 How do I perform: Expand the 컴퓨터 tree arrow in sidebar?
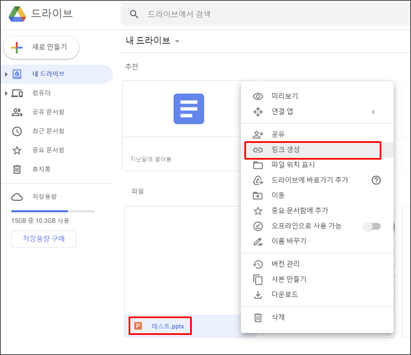pos(6,93)
